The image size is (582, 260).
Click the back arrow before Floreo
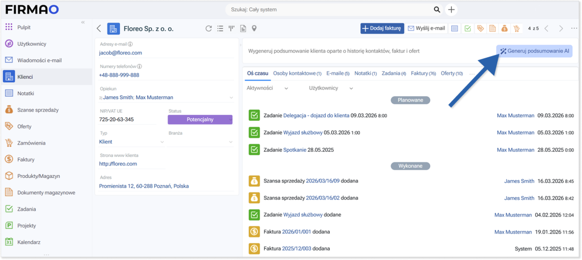[99, 28]
